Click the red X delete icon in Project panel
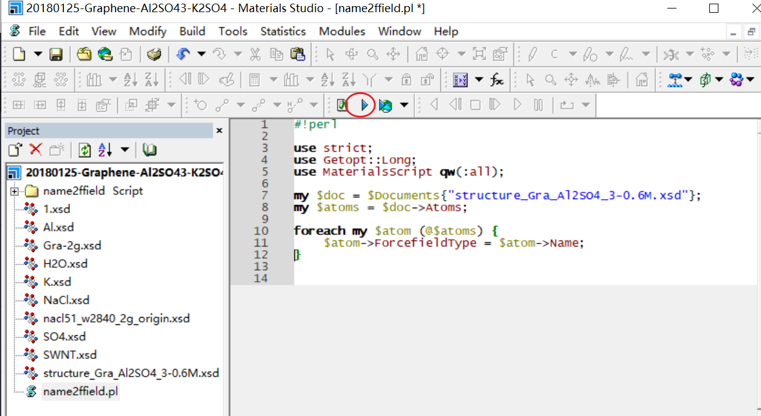The width and height of the screenshot is (761, 416). tap(36, 149)
